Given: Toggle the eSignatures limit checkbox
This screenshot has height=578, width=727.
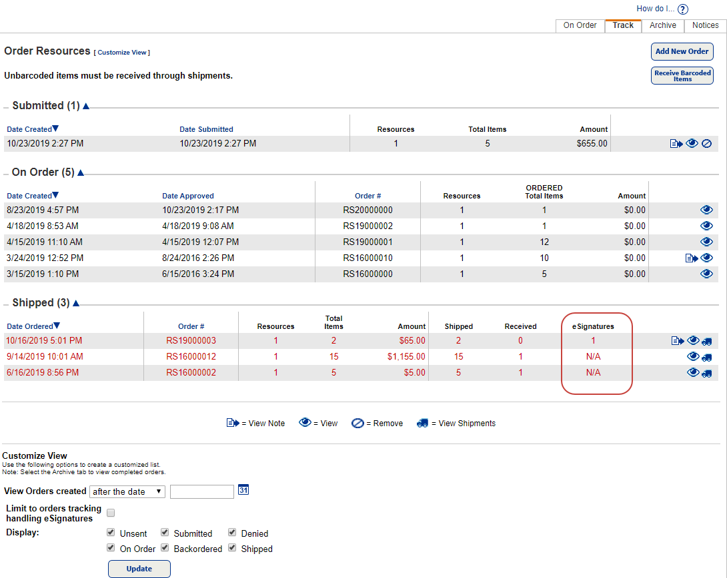Looking at the screenshot, I should pyautogui.click(x=111, y=513).
